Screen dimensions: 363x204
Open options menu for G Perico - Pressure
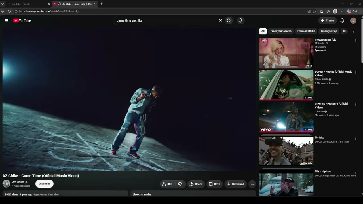click(356, 105)
